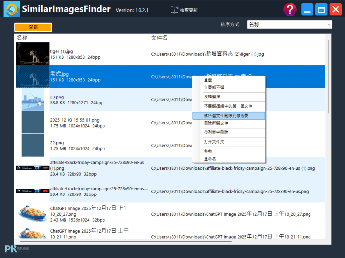The width and height of the screenshot is (345, 258).
Task: Select the affiliate-black-friday (1).png banner thumbnail
Action: [33, 168]
